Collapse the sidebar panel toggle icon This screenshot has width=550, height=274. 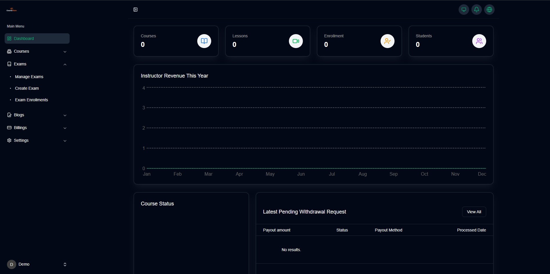tap(135, 10)
